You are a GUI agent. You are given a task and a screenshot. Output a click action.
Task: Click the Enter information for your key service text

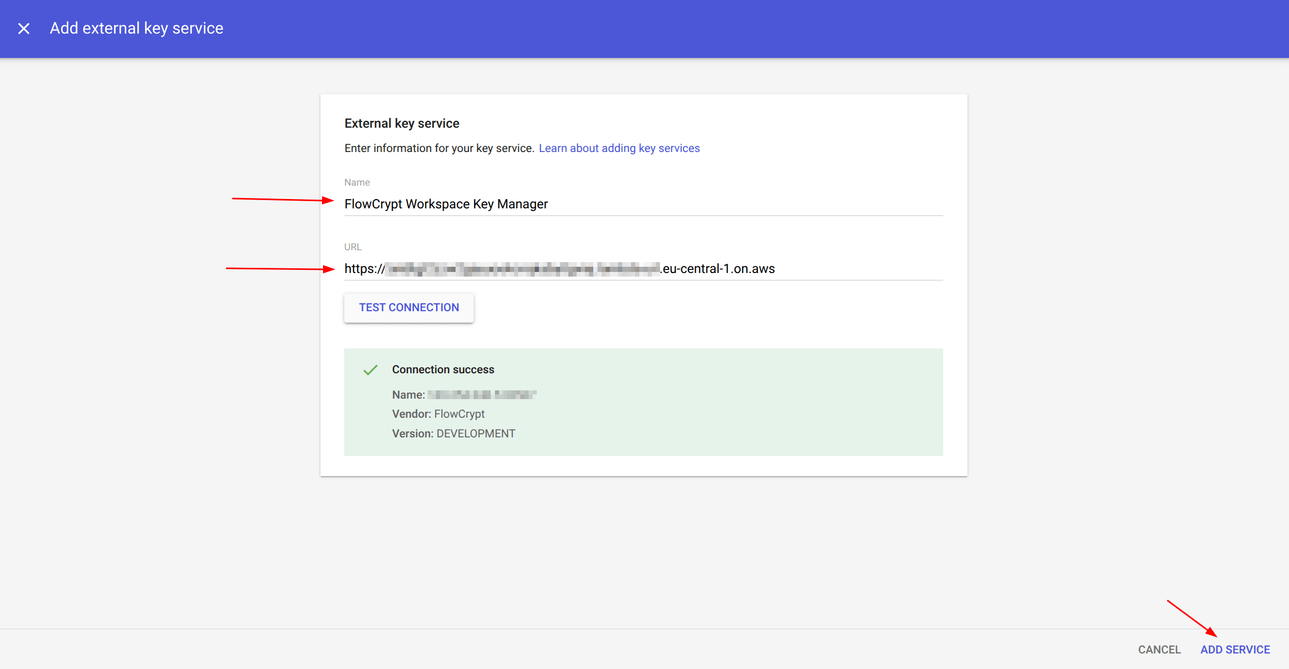pyautogui.click(x=440, y=148)
